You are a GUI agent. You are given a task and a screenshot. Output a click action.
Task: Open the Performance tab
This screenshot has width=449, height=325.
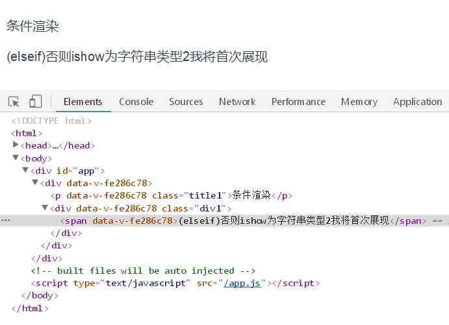tap(298, 102)
